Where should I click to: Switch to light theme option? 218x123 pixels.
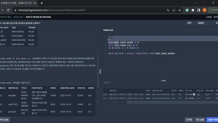pos(194,23)
